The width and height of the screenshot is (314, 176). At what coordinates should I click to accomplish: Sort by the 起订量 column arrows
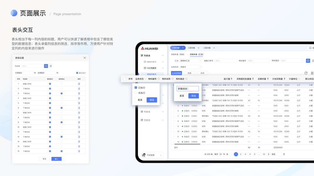coord(232,79)
